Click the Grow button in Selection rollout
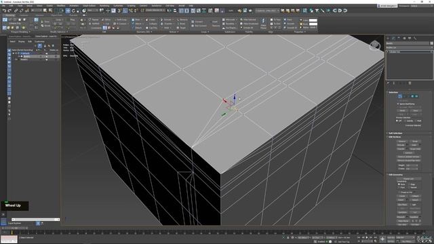The width and height of the screenshot is (434, 244). [415, 110]
